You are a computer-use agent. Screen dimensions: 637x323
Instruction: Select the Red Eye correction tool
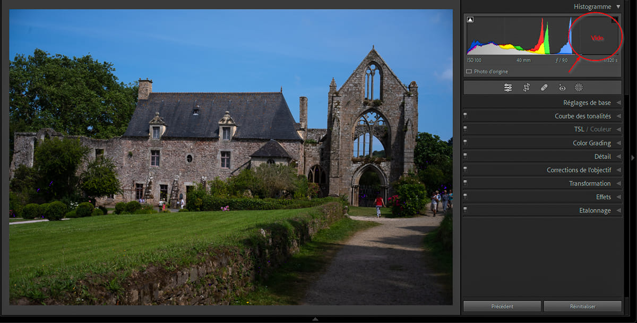coord(562,88)
